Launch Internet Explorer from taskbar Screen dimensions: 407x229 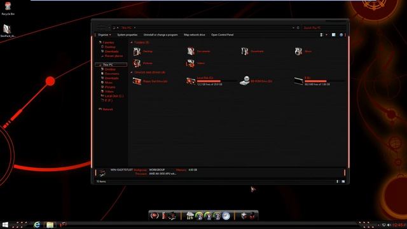coord(37,225)
